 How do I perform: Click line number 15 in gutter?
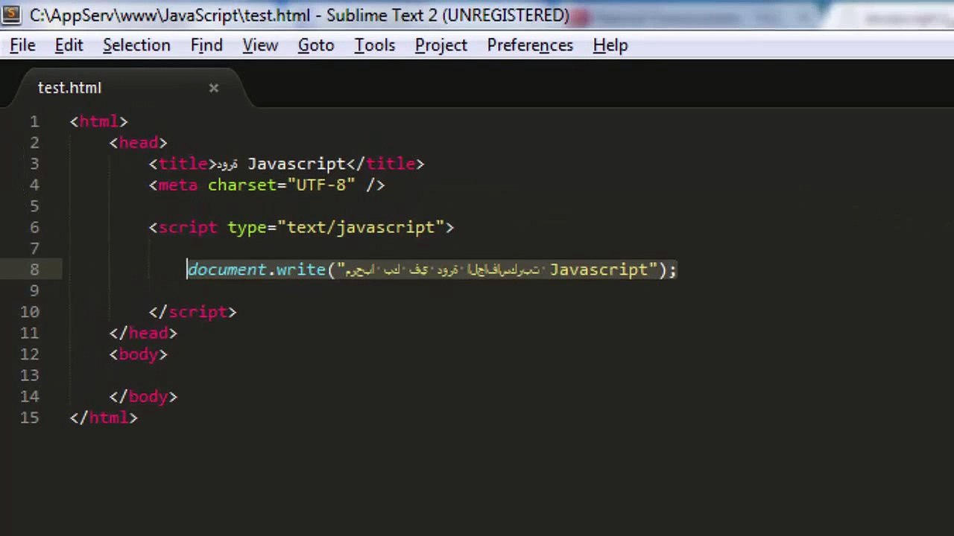[30, 418]
